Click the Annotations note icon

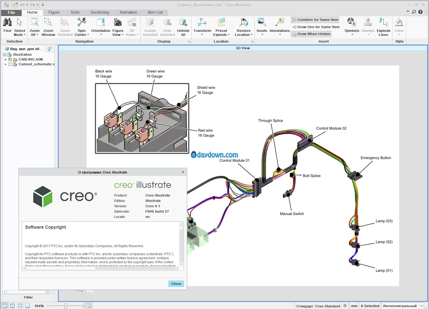click(x=279, y=22)
